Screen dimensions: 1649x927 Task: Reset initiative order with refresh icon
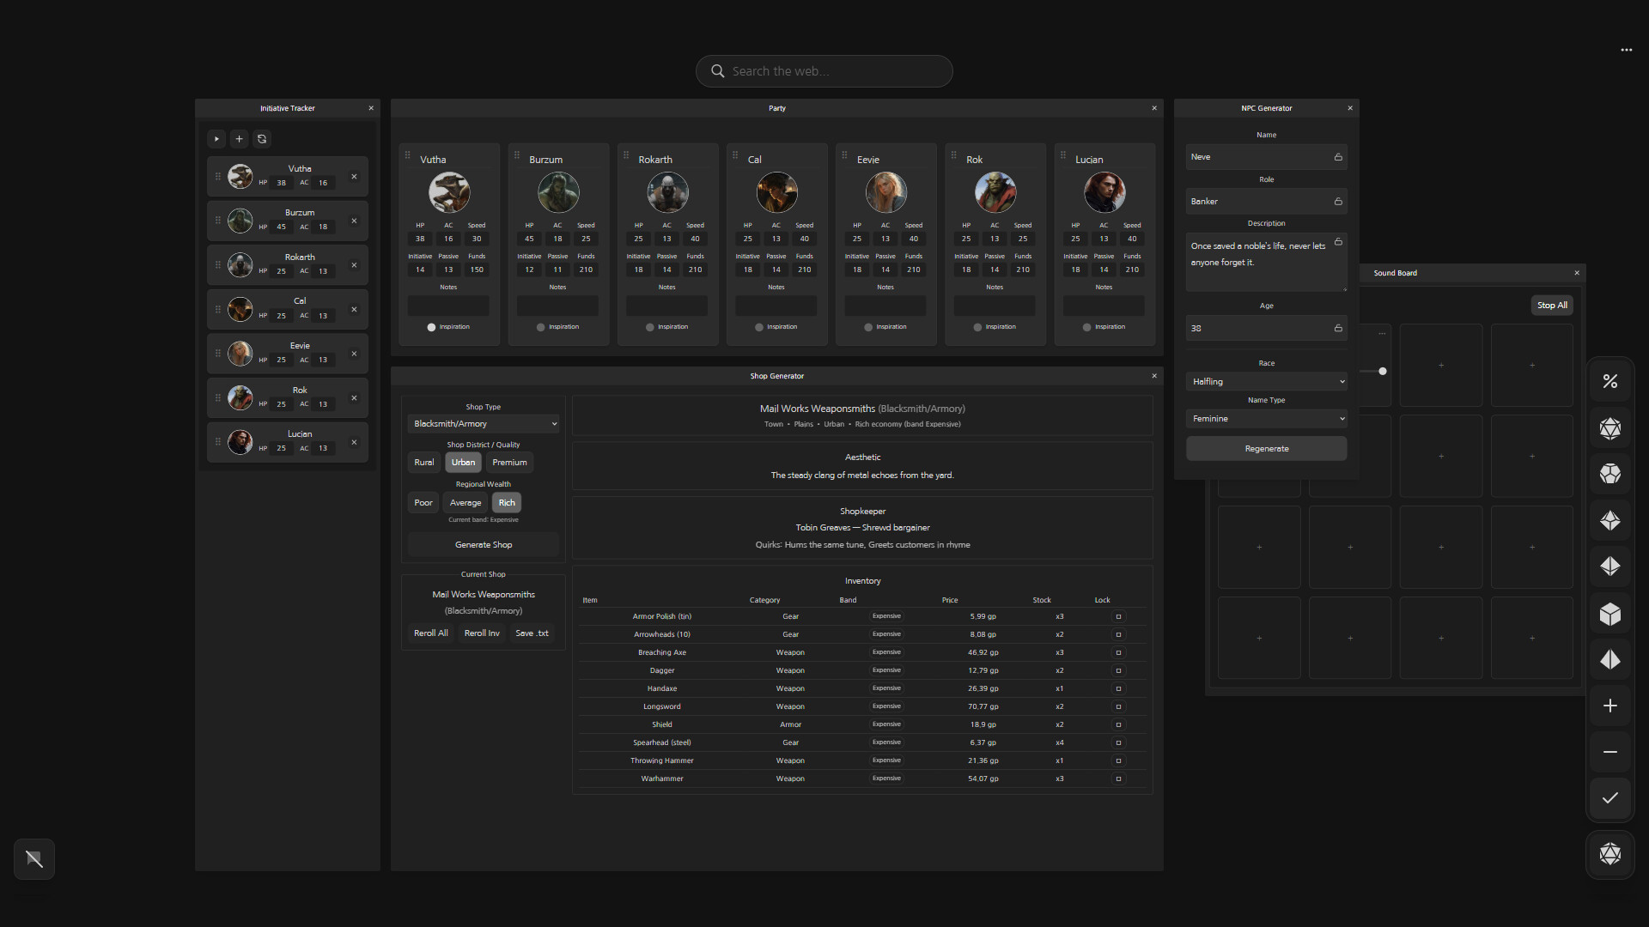tap(262, 138)
